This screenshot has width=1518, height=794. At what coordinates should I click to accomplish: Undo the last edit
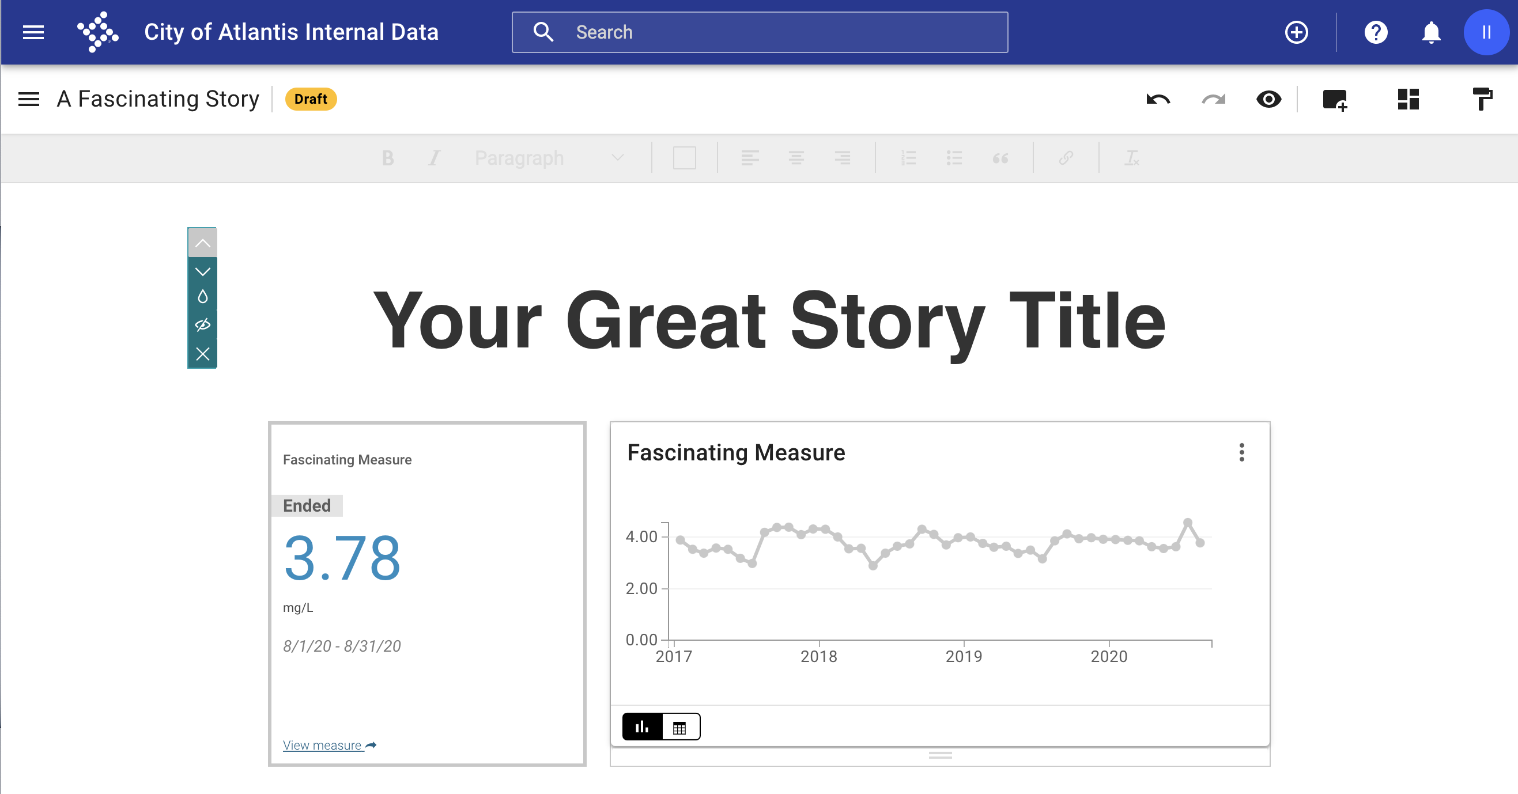1158,99
